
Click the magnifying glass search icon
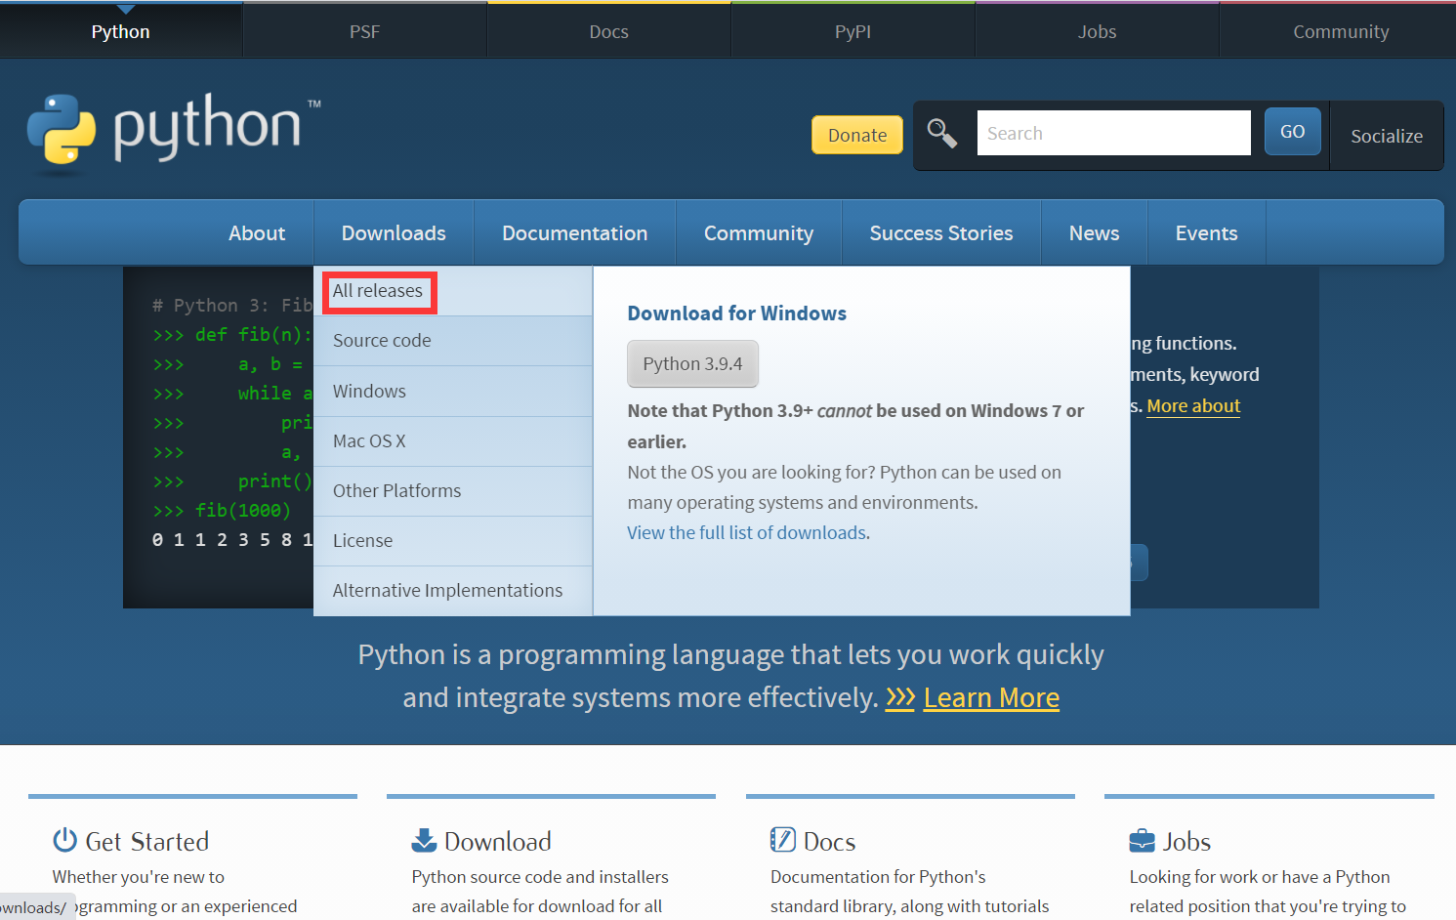(x=942, y=133)
